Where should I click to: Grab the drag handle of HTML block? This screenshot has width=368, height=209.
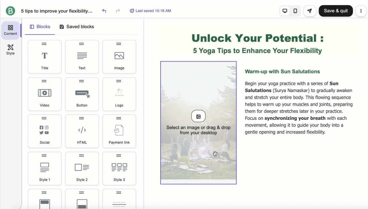(x=81, y=118)
